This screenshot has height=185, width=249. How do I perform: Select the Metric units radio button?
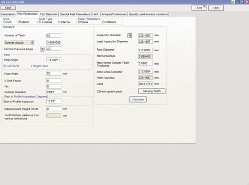pos(19,22)
